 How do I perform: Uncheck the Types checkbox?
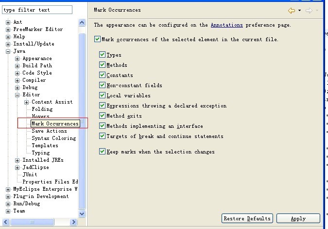click(102, 55)
